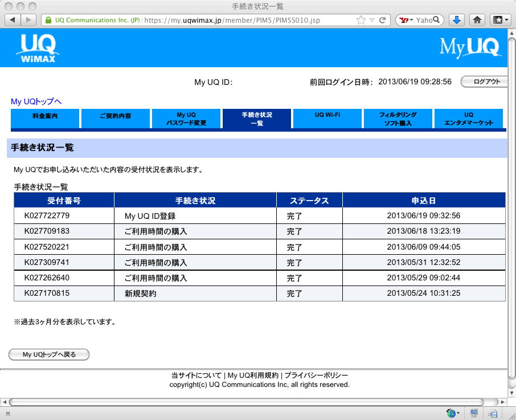
Task: Click the green padlock site identity icon
Action: coord(48,20)
